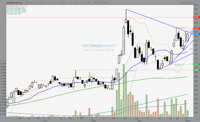The image size is (200, 122).
Task: Click the Resistance 1 line label
Action: [x=182, y=27]
